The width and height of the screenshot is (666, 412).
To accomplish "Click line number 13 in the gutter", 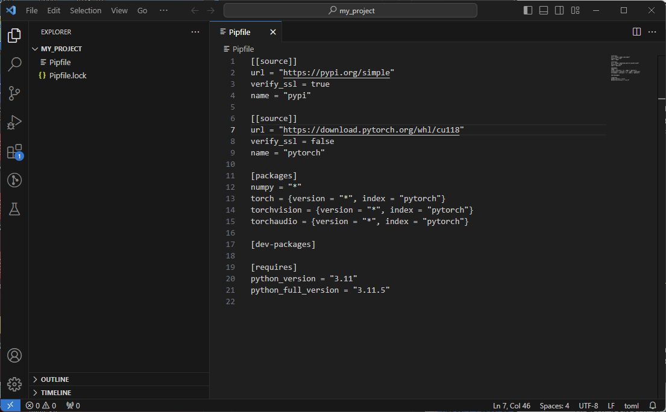I will 230,199.
